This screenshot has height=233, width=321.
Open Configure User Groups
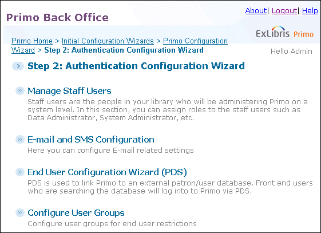coord(76,213)
